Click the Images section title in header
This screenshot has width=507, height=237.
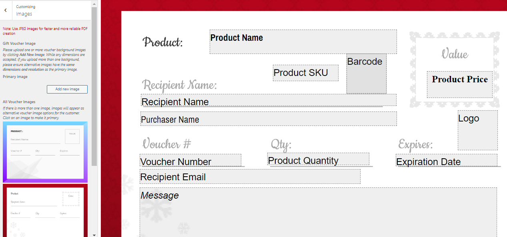click(24, 14)
